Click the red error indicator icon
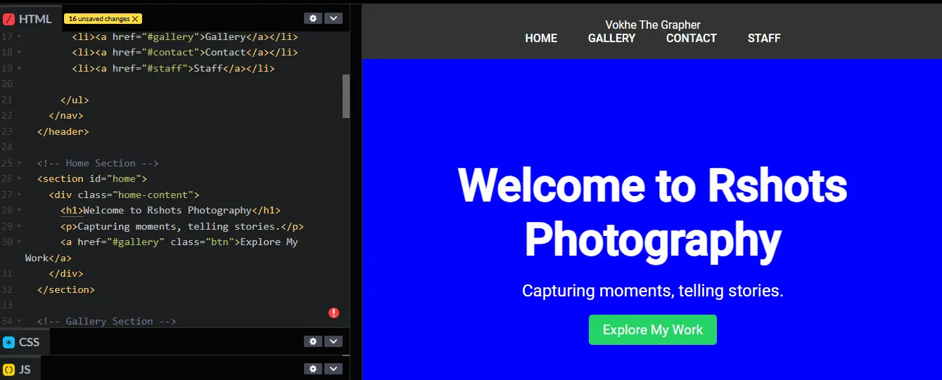The image size is (942, 380). click(x=334, y=313)
